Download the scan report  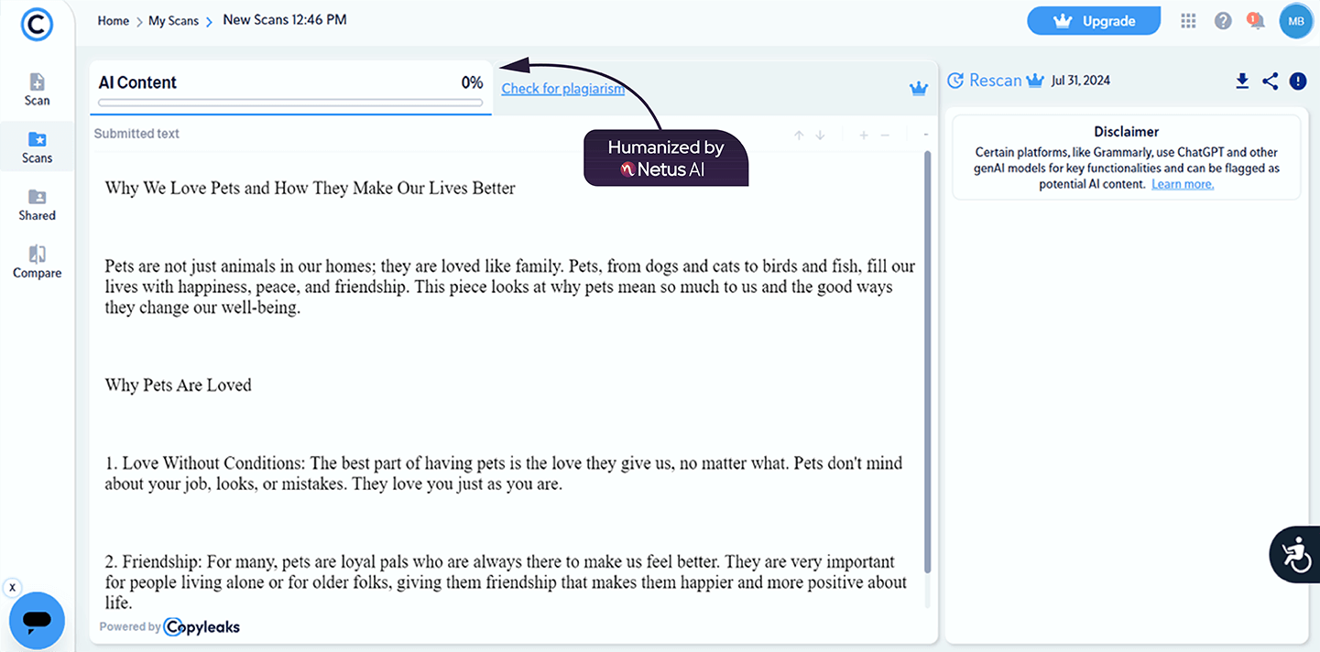tap(1242, 81)
